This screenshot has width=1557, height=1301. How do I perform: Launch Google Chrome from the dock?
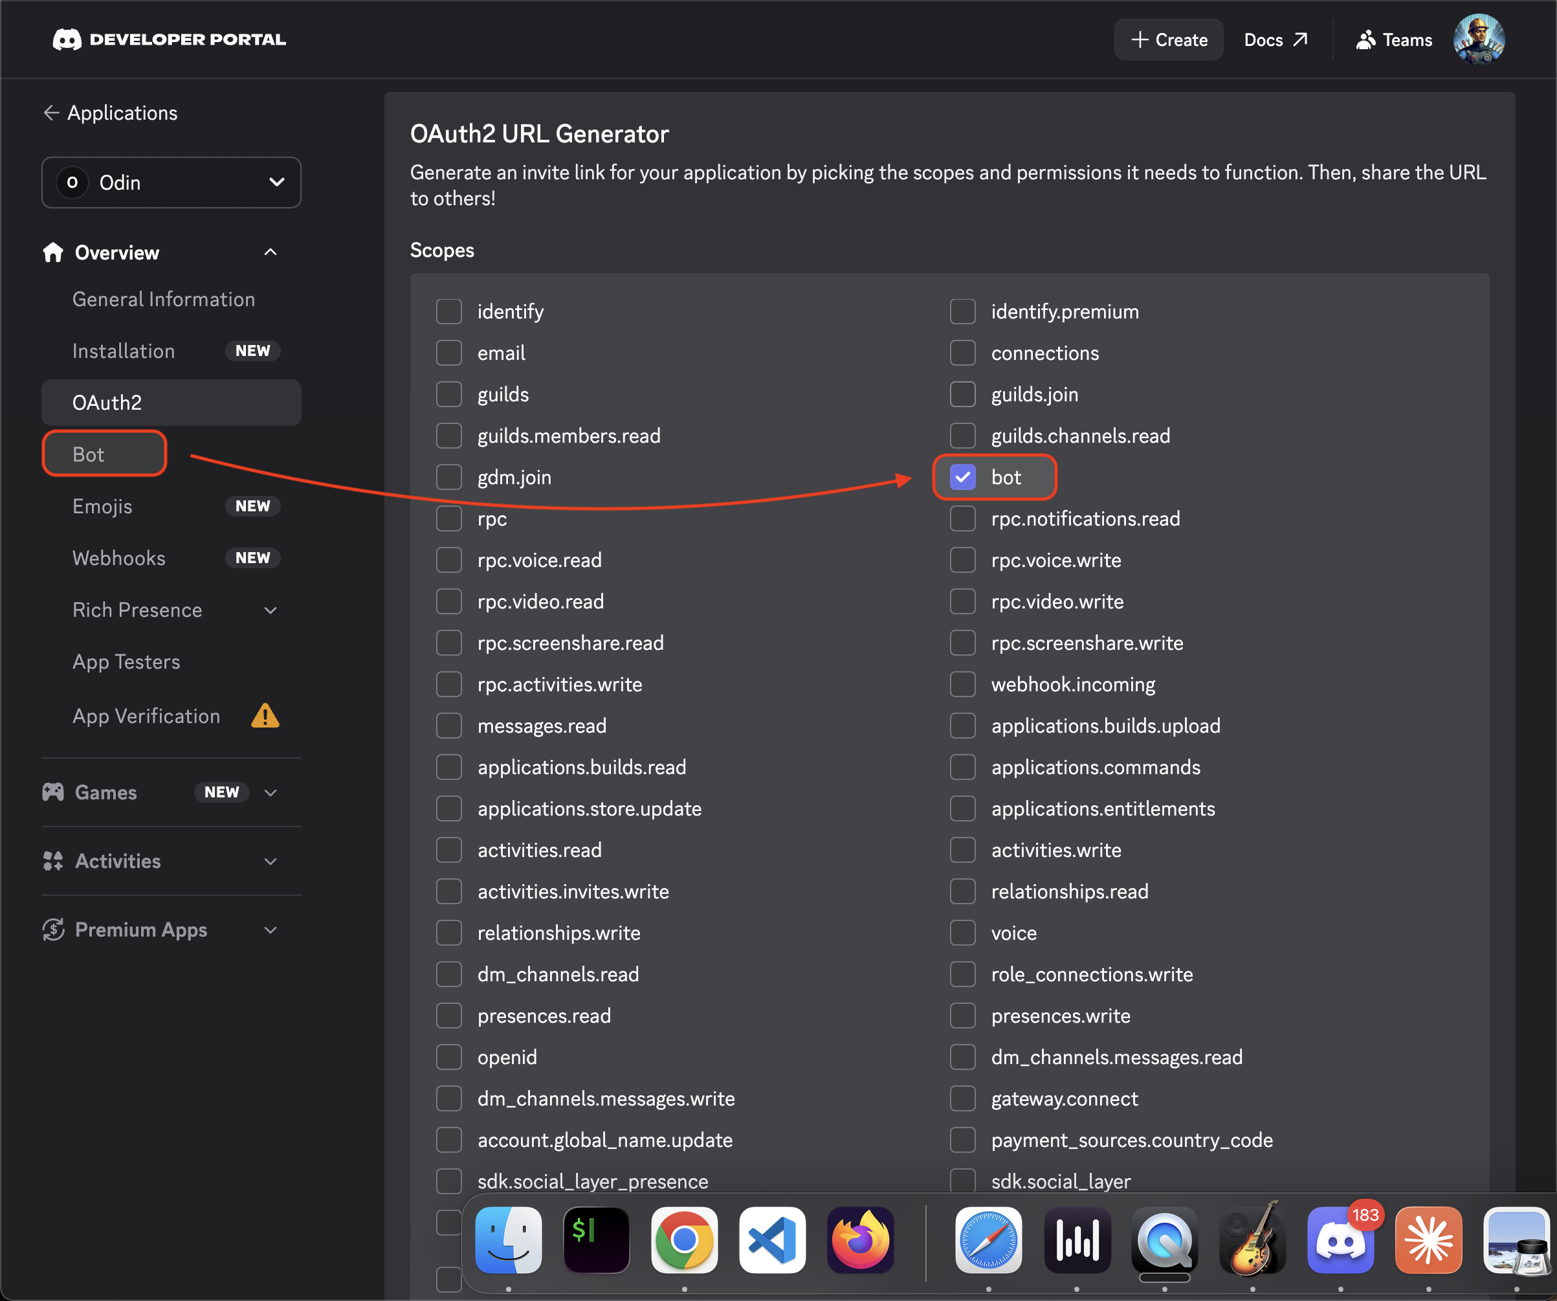(684, 1240)
